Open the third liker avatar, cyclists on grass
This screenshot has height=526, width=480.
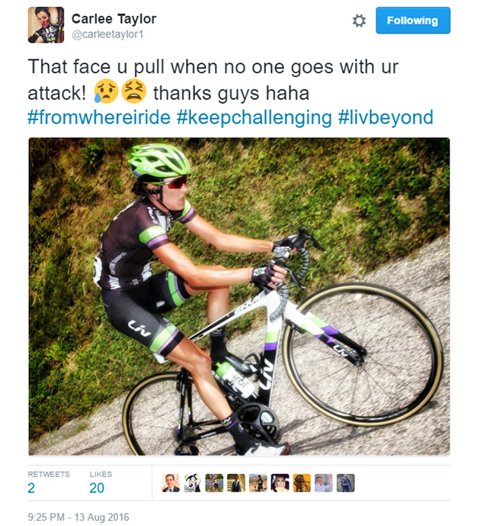[x=214, y=482]
